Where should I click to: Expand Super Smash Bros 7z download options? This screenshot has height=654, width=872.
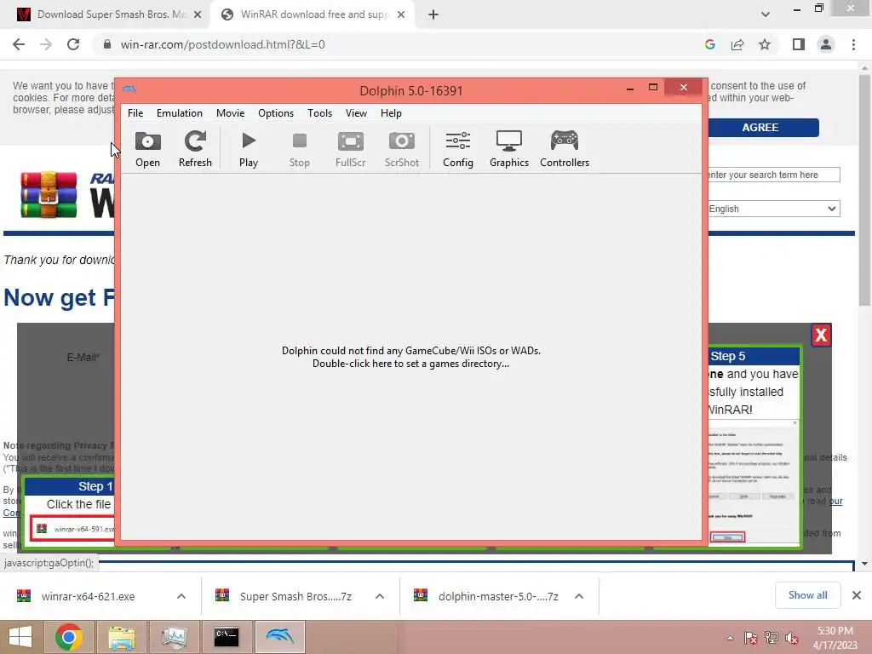coord(380,596)
